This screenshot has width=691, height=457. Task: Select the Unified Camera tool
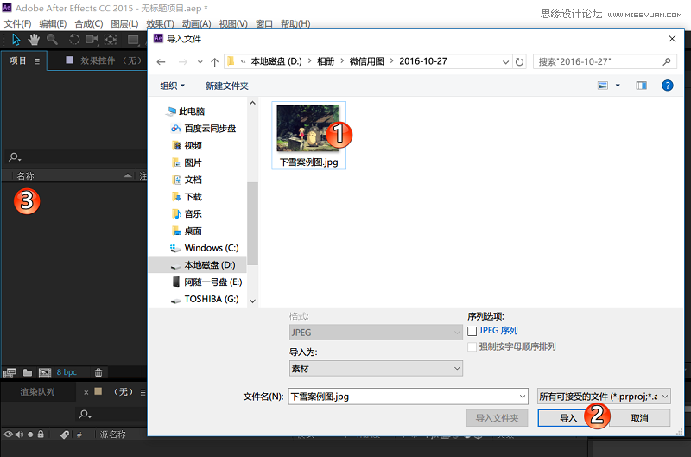(x=92, y=40)
